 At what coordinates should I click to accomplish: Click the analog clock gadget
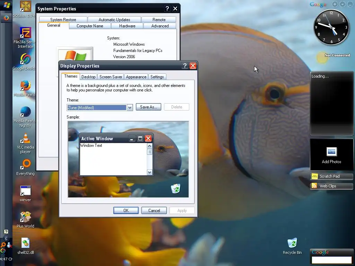(x=331, y=27)
